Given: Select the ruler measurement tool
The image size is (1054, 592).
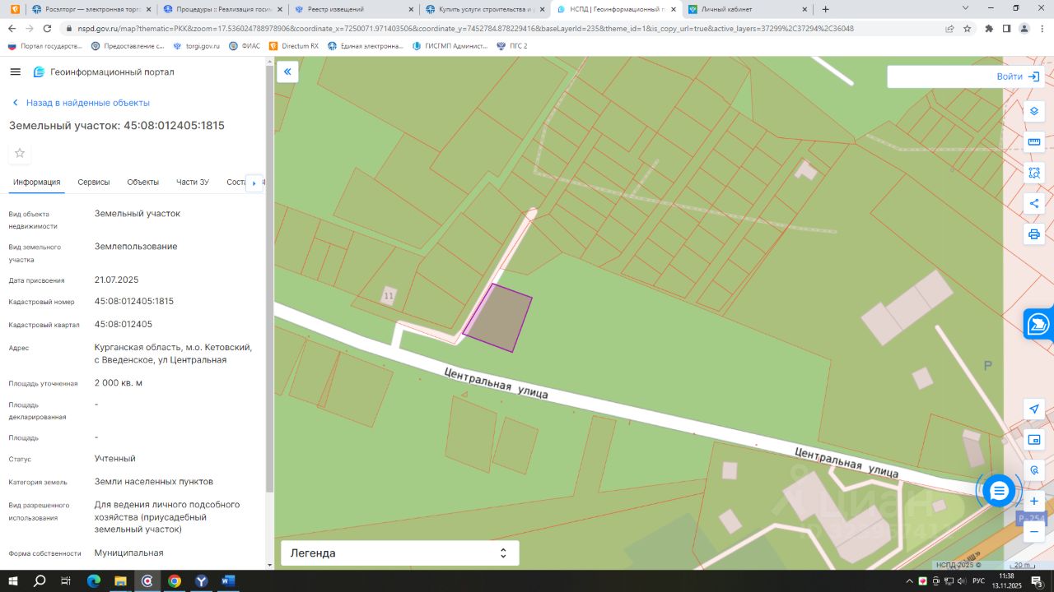Looking at the screenshot, I should pos(1034,142).
